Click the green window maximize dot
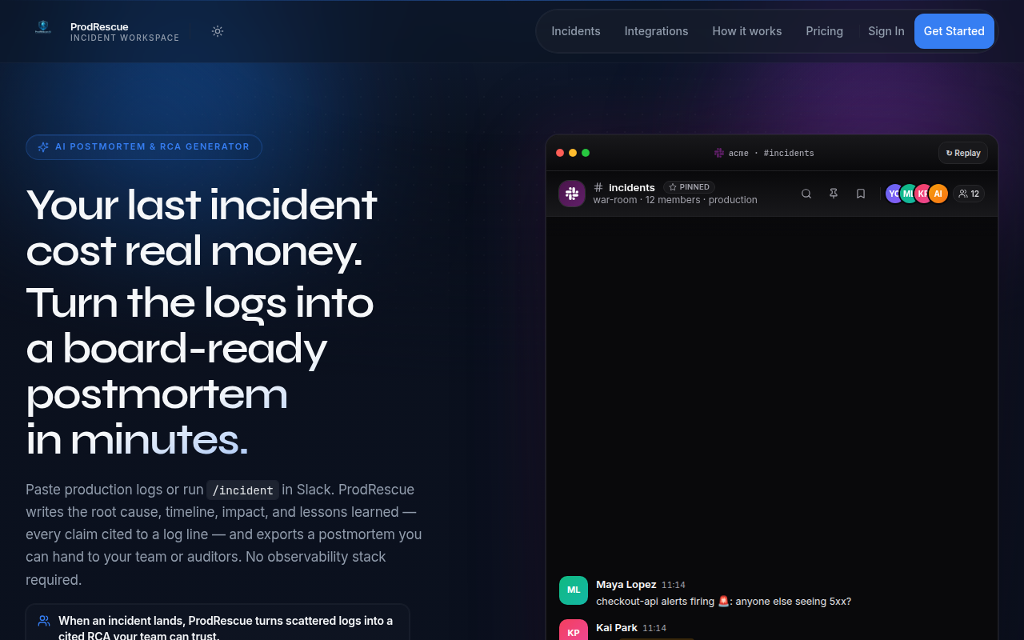Viewport: 1024px width, 640px height. pyautogui.click(x=586, y=153)
